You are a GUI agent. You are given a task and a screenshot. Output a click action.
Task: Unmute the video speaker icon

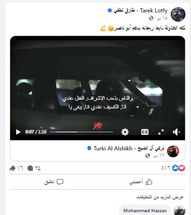pos(176,132)
